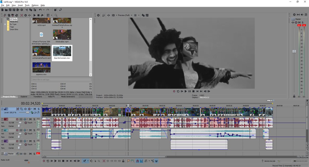Select the Zoom Edit tool magnifier
The height and width of the screenshot is (167, 309).
(99, 161)
